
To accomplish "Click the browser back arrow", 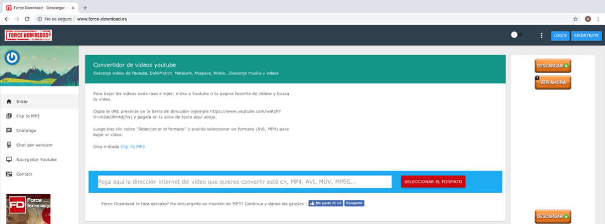I will 7,19.
